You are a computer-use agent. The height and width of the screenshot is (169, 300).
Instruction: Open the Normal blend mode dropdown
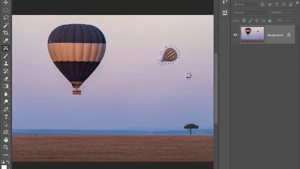(x=251, y=13)
